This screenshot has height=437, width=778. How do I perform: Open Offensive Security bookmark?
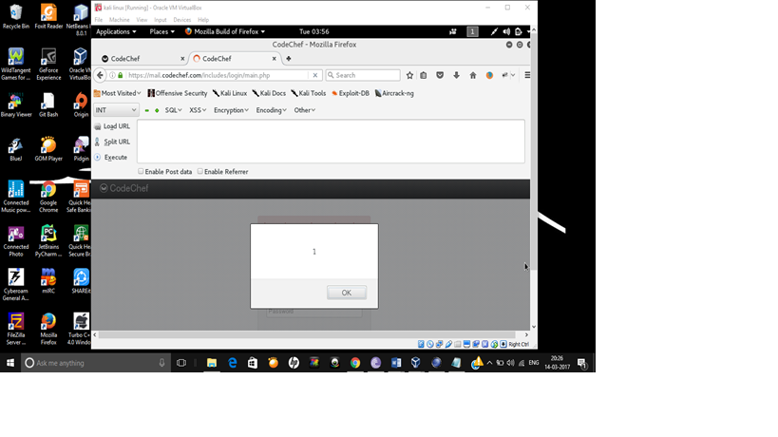pos(177,93)
